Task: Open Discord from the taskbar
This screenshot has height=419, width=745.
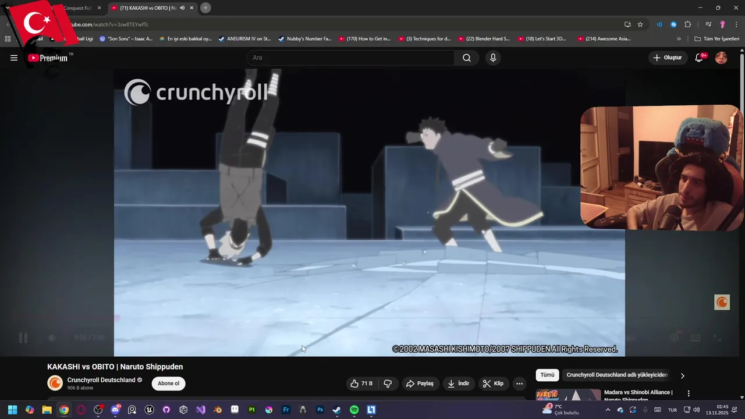Action: (115, 410)
